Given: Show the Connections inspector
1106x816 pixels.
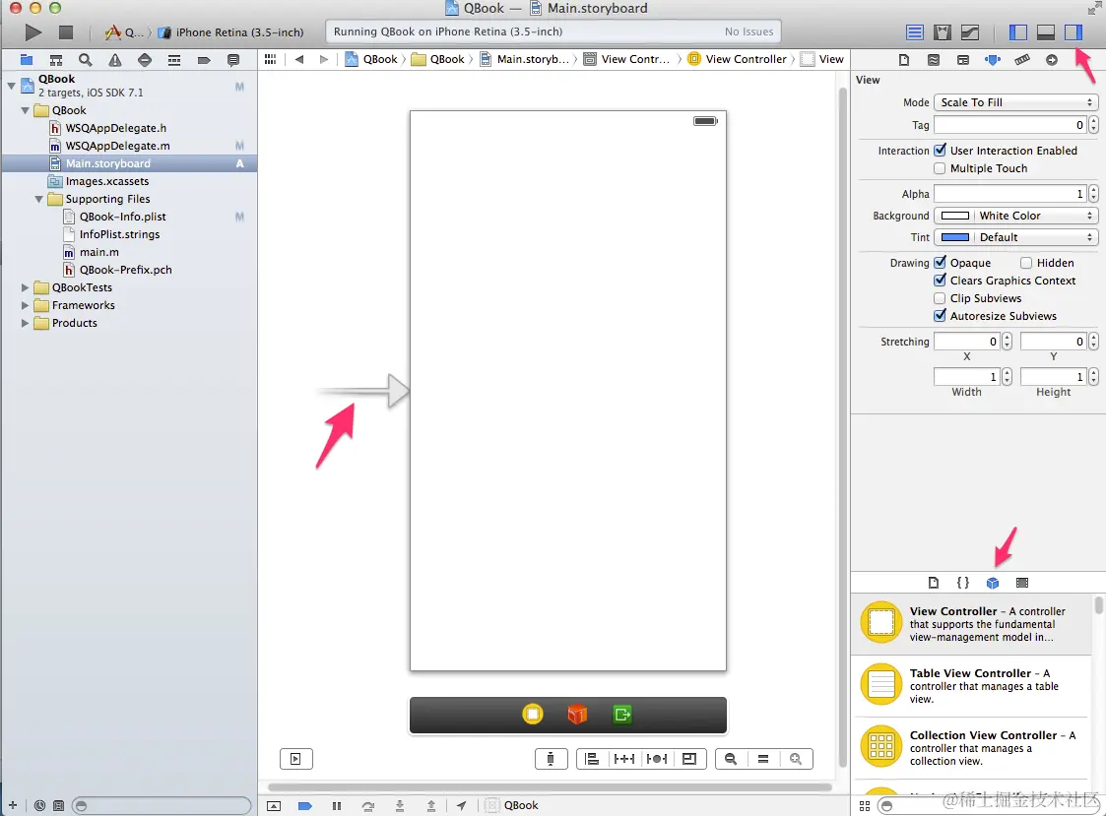Looking at the screenshot, I should 1052,60.
